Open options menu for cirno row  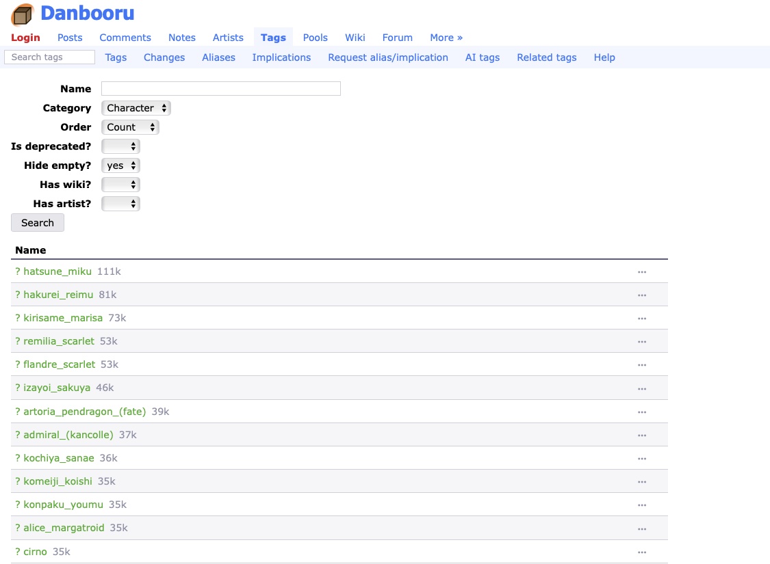click(x=642, y=552)
